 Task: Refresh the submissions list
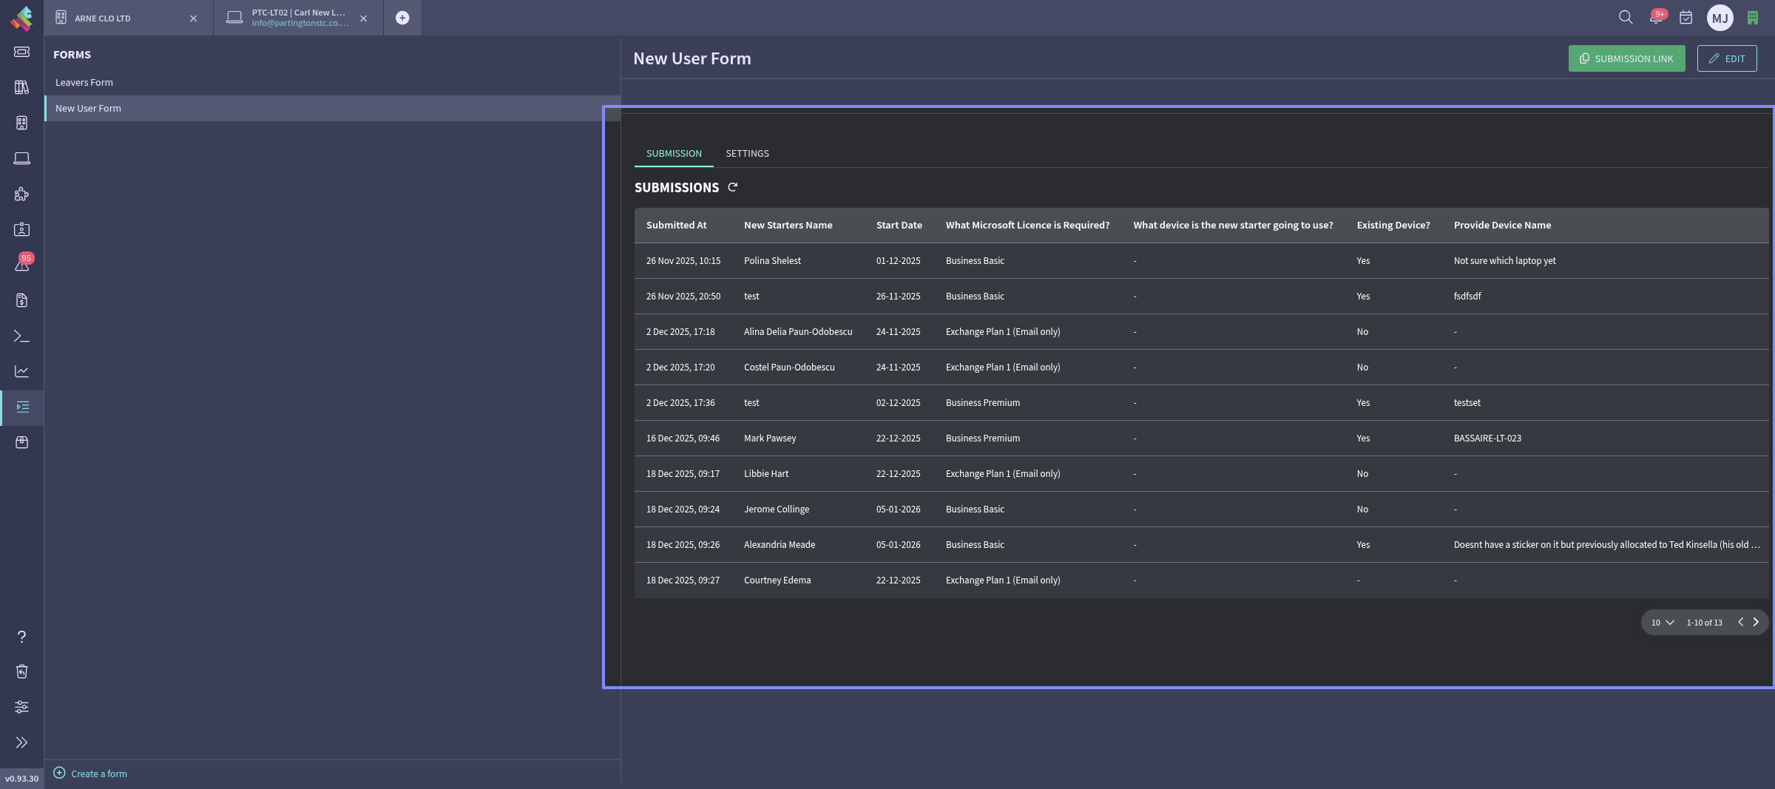732,187
